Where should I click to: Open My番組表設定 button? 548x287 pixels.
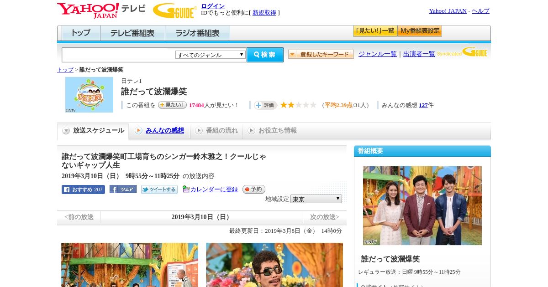(x=420, y=31)
